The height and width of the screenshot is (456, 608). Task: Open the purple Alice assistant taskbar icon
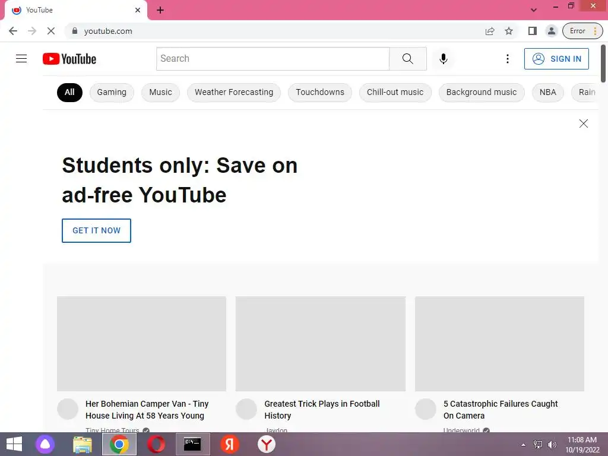(x=45, y=444)
